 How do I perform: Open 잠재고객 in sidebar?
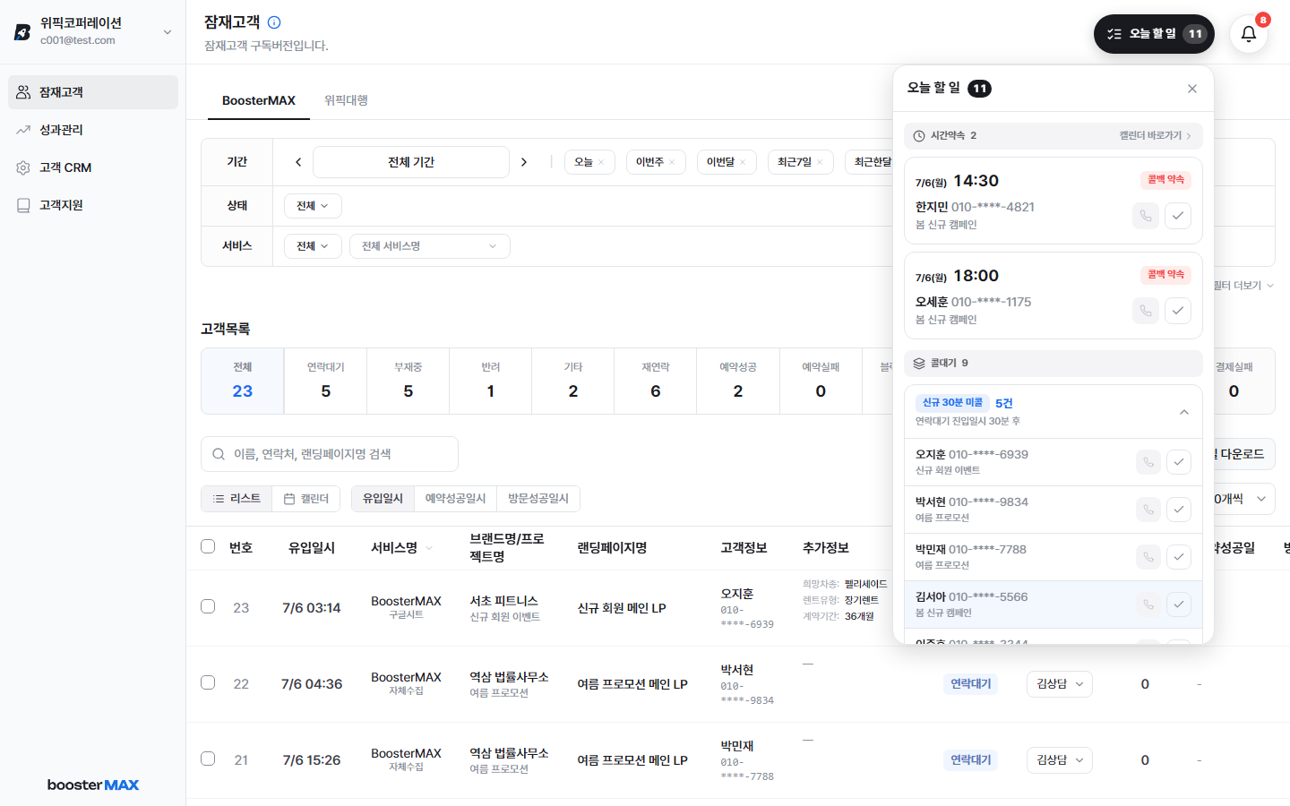point(93,92)
